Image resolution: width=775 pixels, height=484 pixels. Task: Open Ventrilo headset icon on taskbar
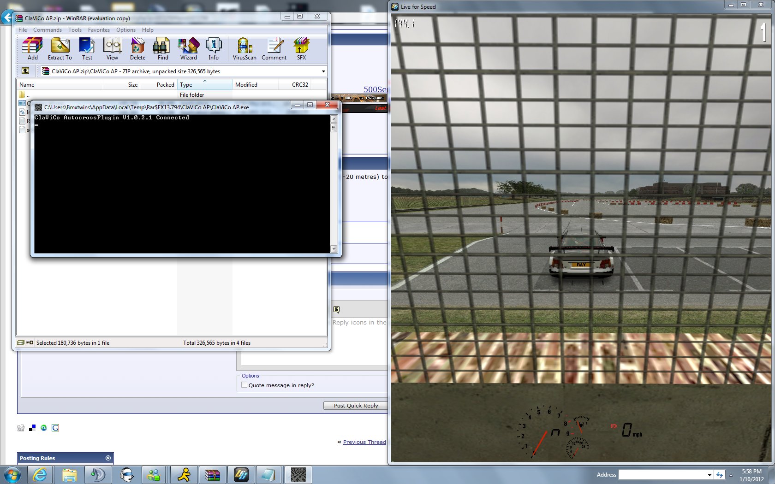(x=126, y=475)
